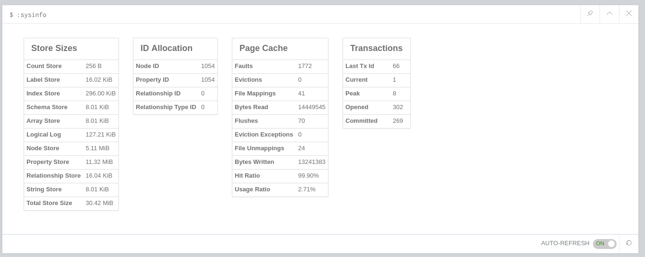Click the Transactions heading
645x257 pixels.
click(376, 48)
